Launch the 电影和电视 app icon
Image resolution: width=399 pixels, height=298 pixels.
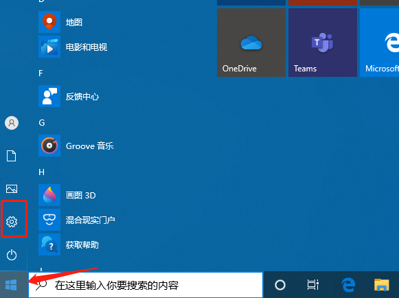pyautogui.click(x=49, y=47)
